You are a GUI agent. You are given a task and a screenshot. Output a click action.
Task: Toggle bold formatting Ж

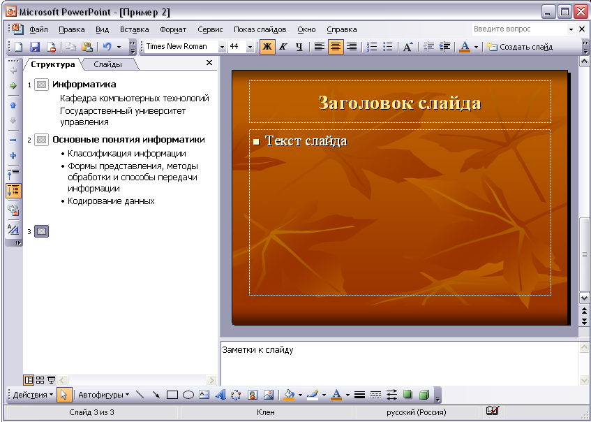[x=267, y=47]
